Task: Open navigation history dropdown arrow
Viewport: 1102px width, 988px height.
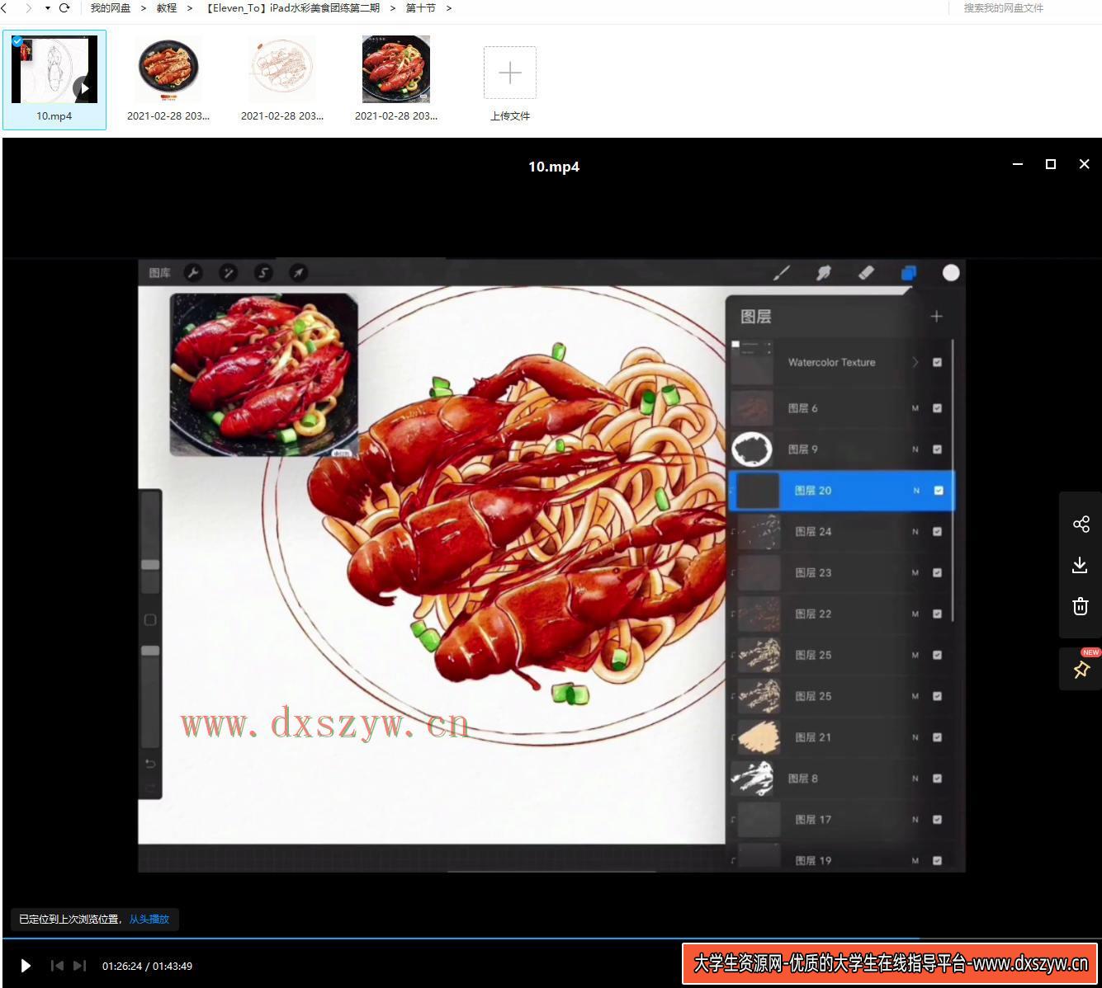Action: pos(47,8)
